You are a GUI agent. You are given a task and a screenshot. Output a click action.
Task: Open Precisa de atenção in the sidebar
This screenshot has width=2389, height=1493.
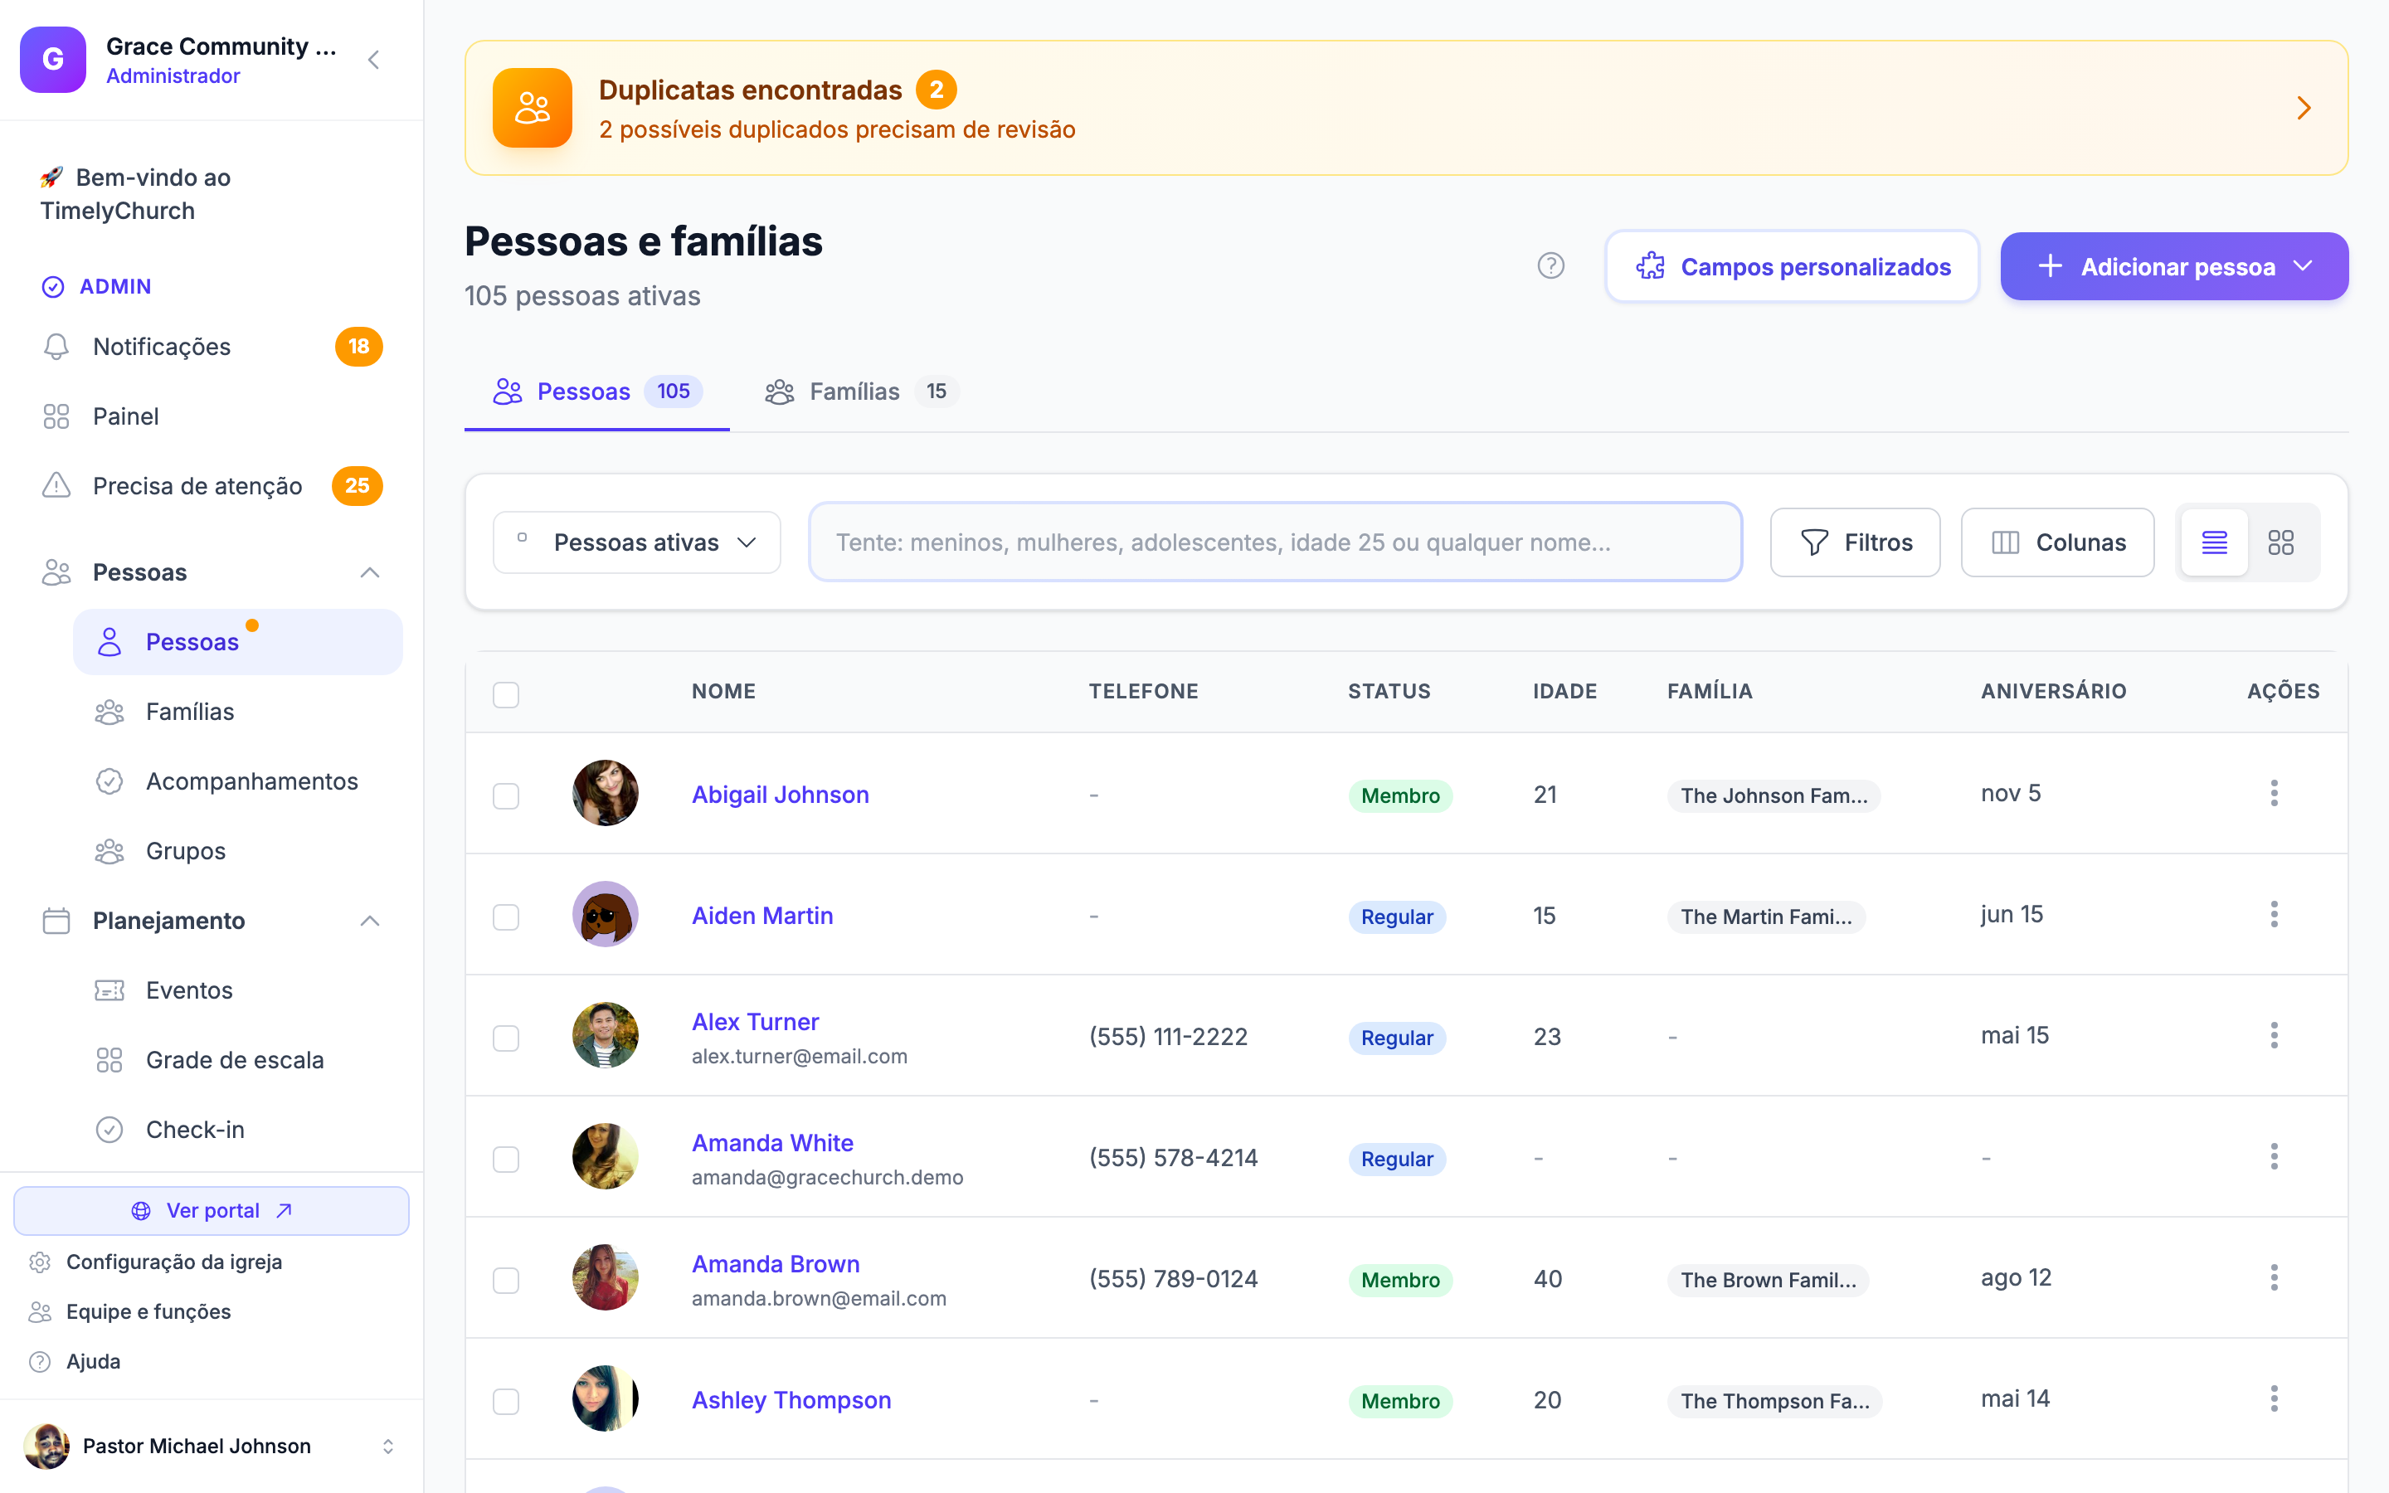point(212,486)
